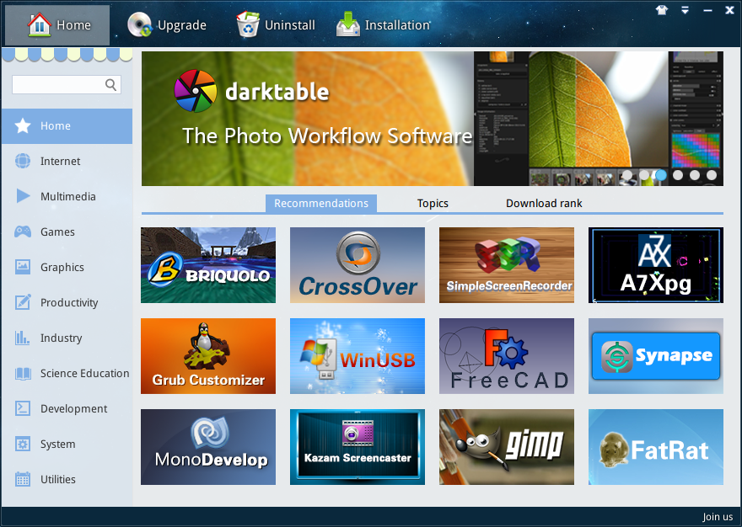
Task: Open the main menu dropdown arrow in title bar
Action: (685, 10)
